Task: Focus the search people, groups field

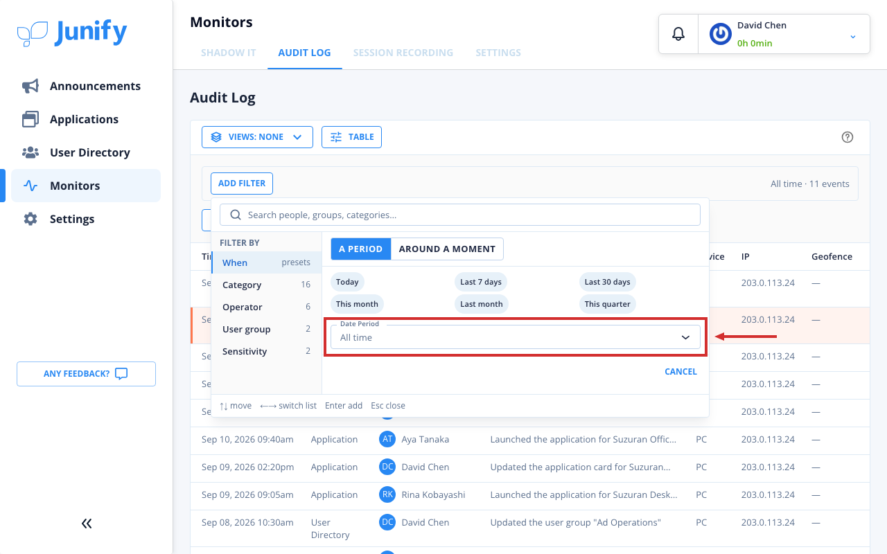Action: 460,215
